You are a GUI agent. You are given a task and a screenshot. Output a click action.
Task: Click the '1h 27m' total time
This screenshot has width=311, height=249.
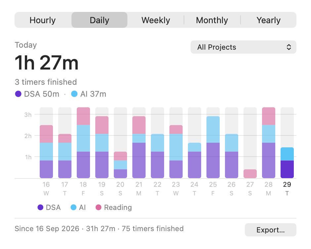click(47, 63)
